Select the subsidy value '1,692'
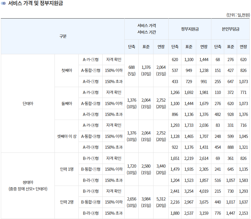This screenshot has height=219, width=251. (x=189, y=93)
